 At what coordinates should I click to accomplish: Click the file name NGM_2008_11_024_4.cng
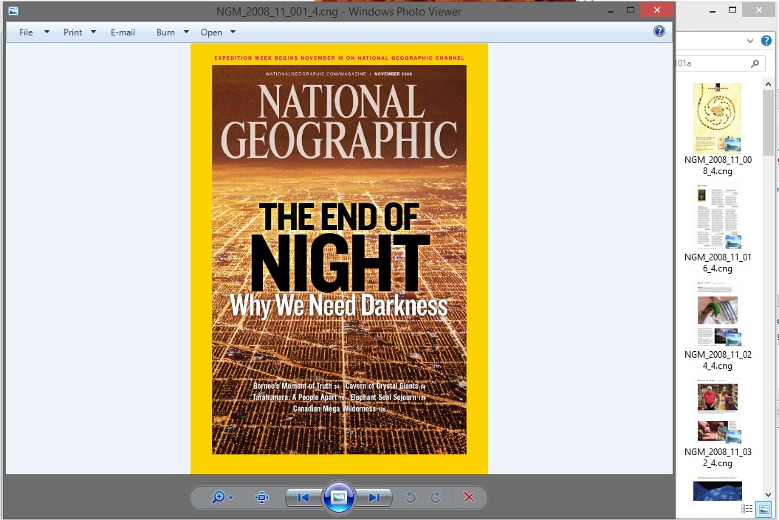click(x=718, y=360)
